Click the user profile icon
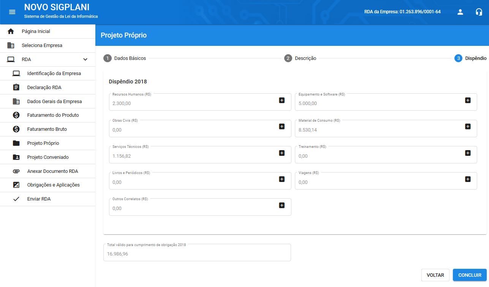Screen dimensions: 489x287 pos(460,12)
